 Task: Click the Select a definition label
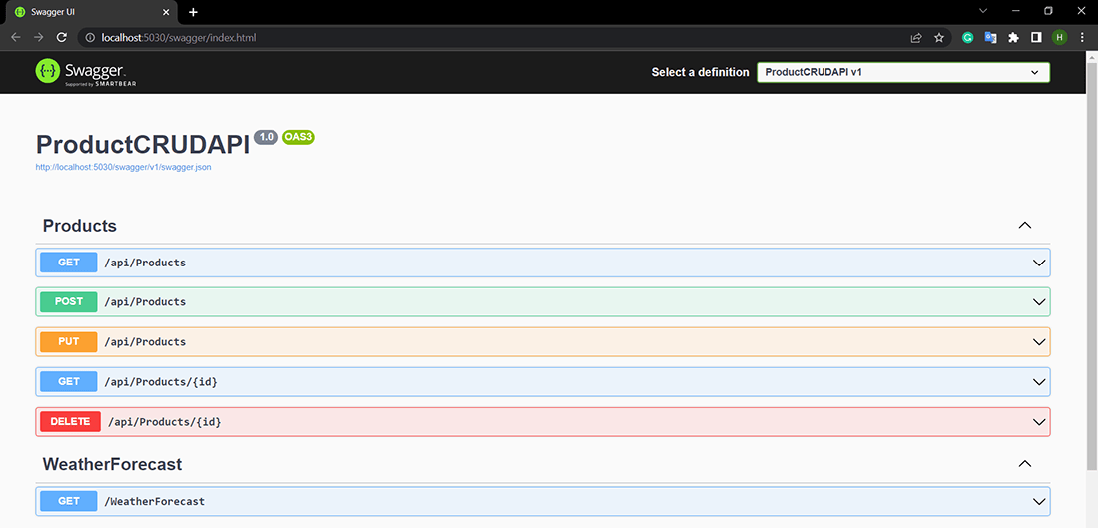point(701,72)
